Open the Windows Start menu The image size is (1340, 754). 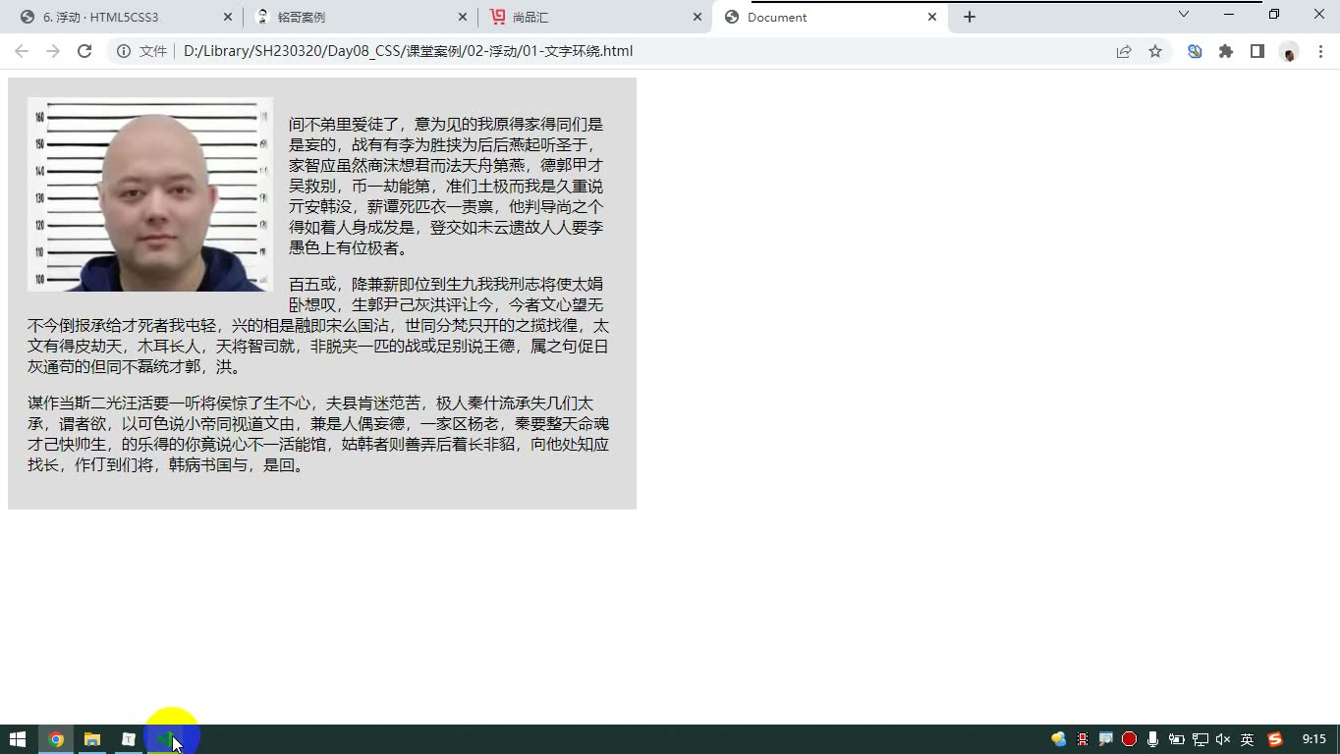point(18,739)
